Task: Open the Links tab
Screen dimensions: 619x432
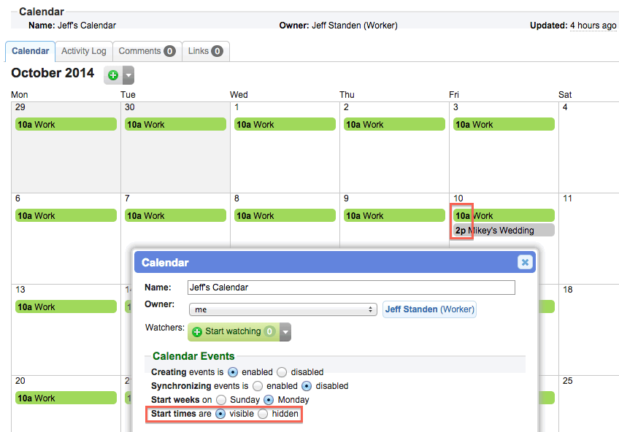Action: click(x=206, y=51)
